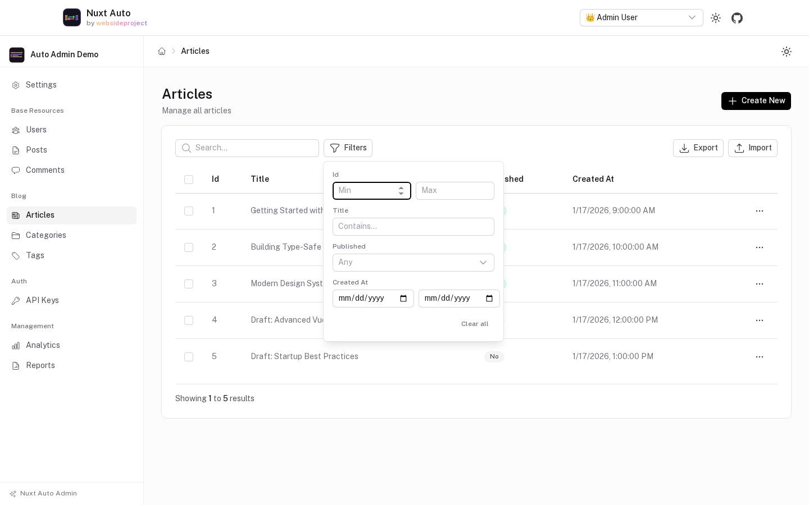Open row actions for article 1
The image size is (809, 505).
point(760,211)
